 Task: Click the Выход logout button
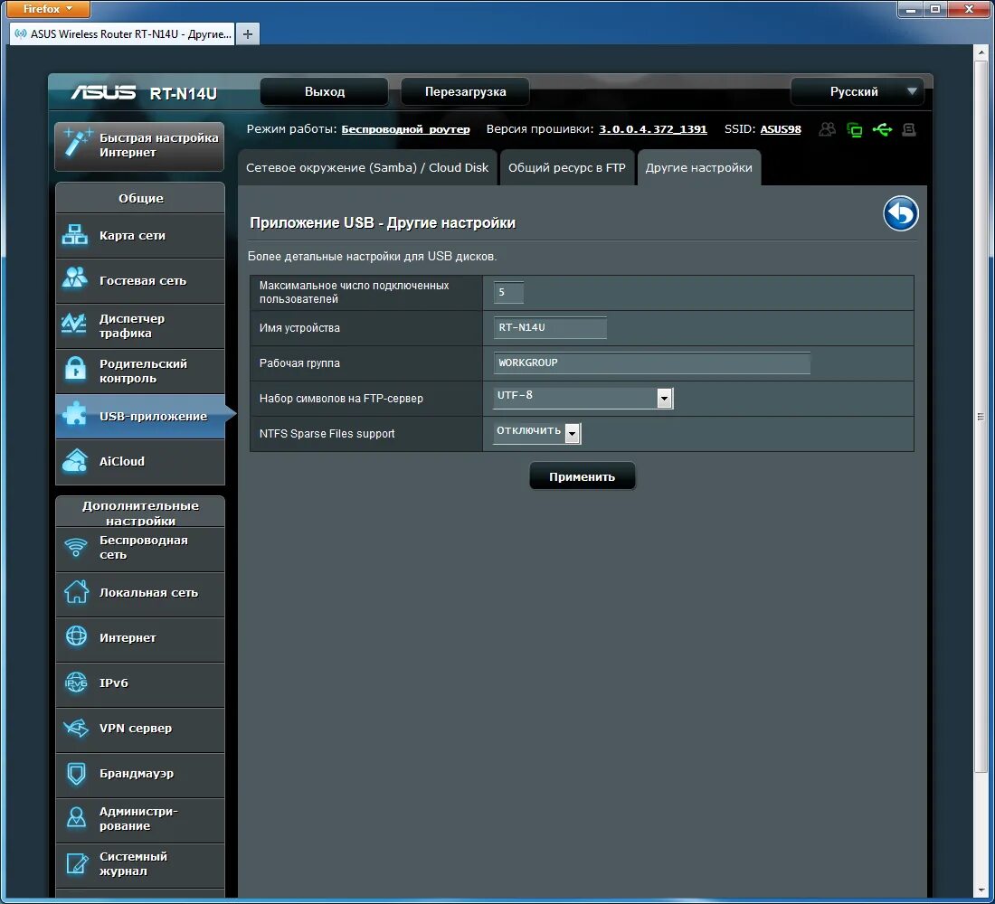pos(324,92)
